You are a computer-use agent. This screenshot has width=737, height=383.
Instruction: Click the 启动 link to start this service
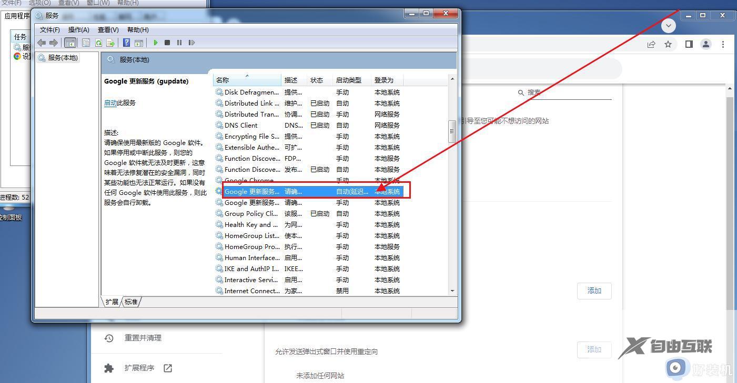point(110,103)
